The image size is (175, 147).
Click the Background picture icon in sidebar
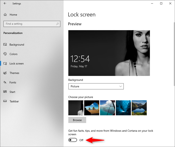[5, 45]
